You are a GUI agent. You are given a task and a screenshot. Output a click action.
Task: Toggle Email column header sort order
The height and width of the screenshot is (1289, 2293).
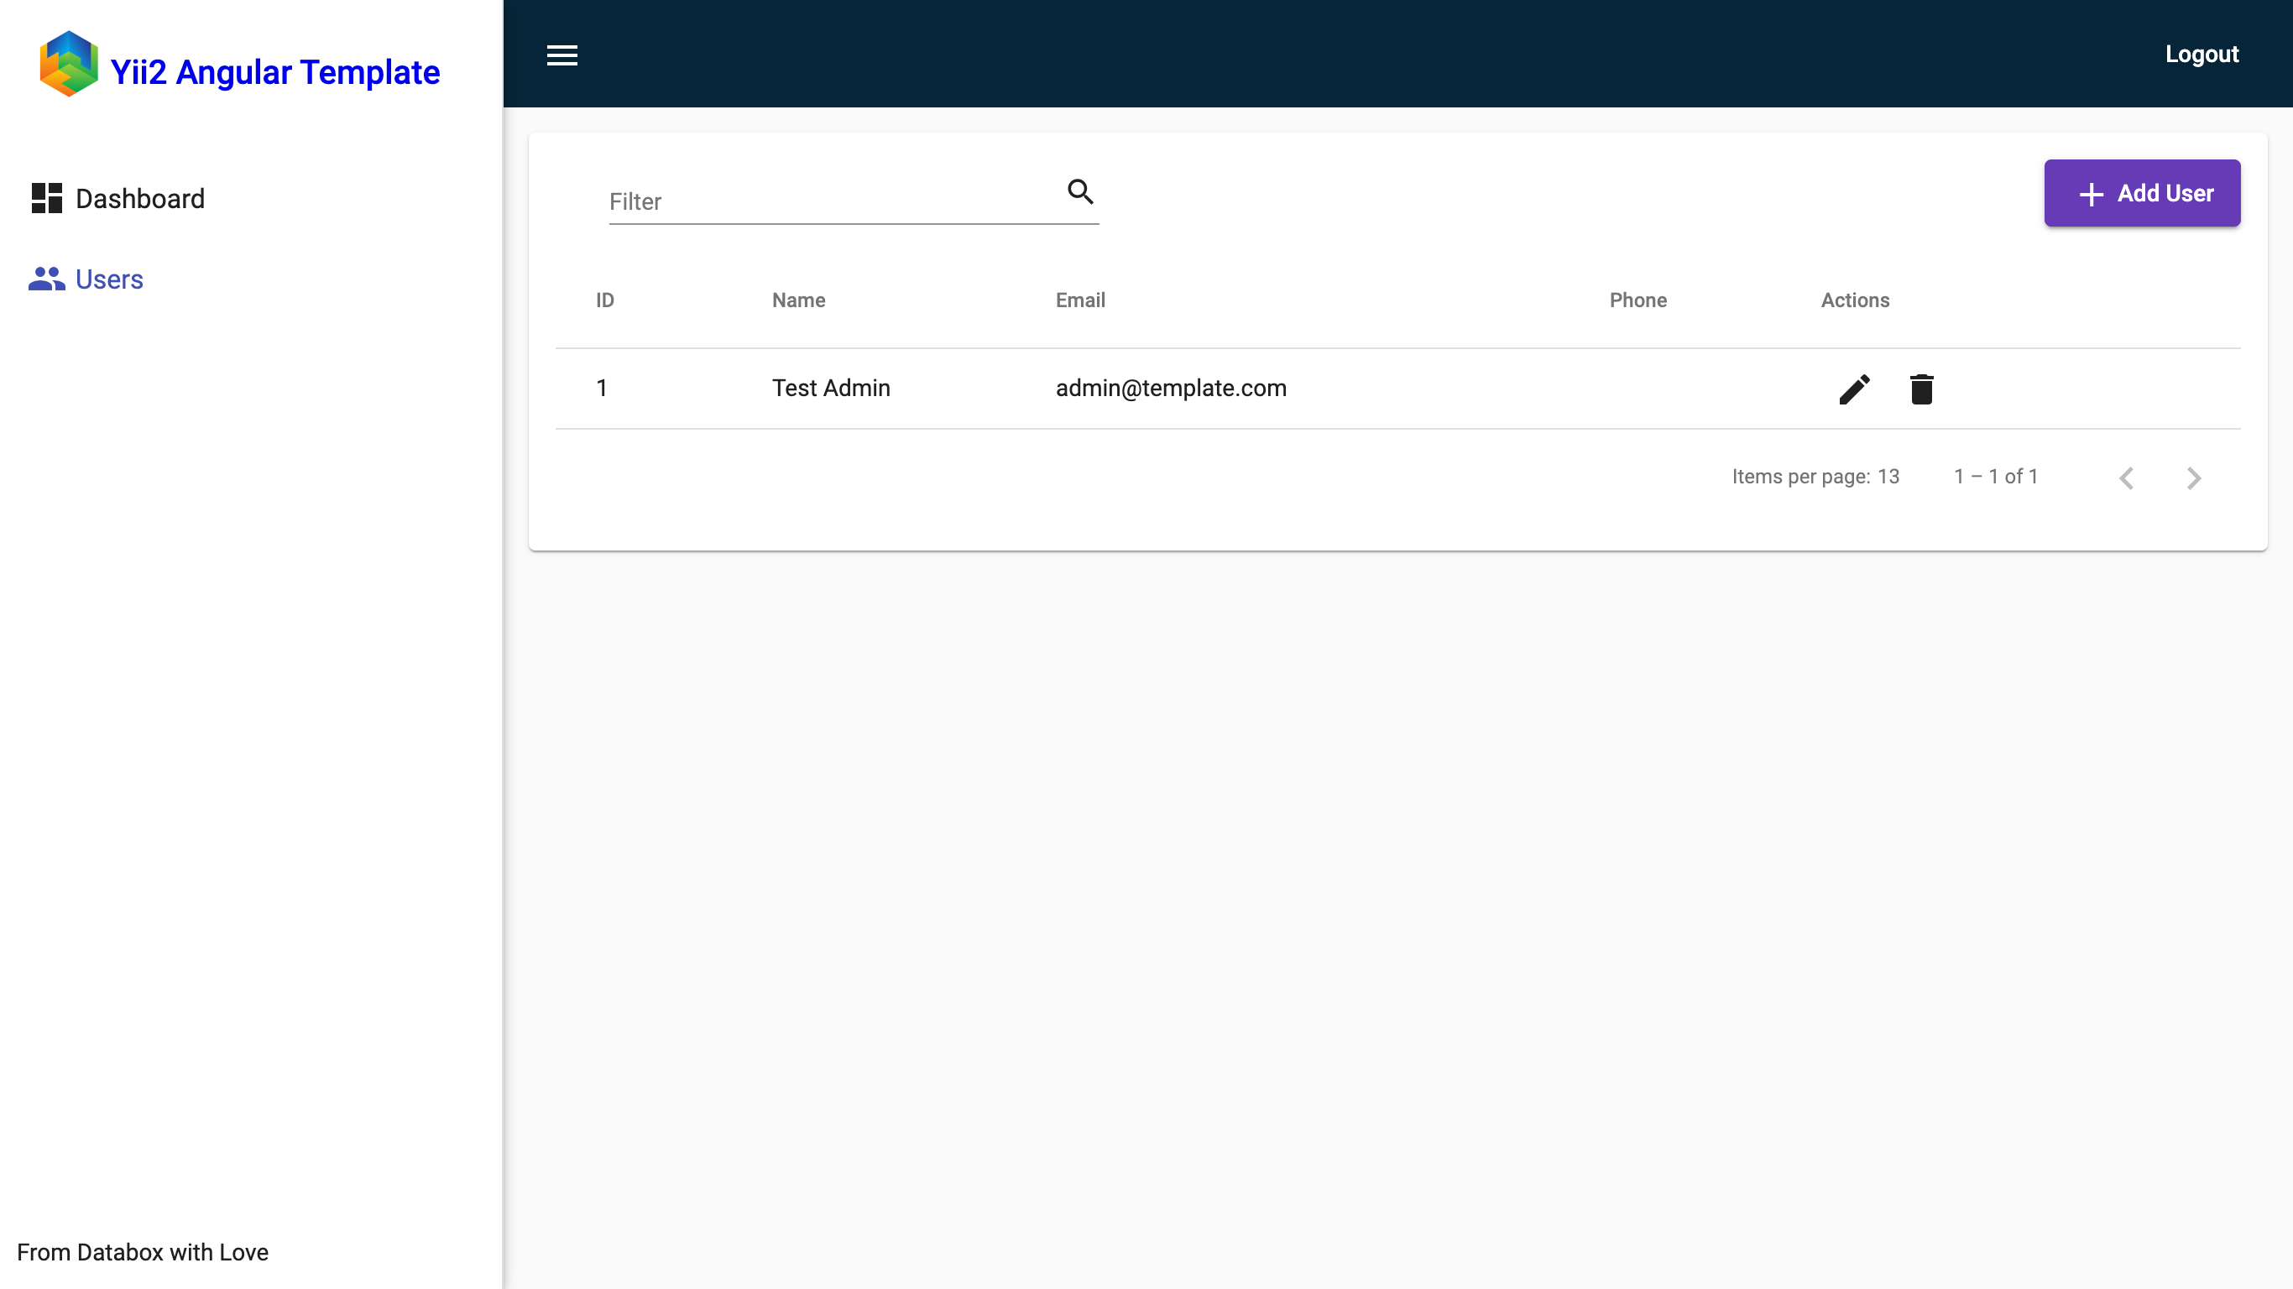pos(1080,299)
